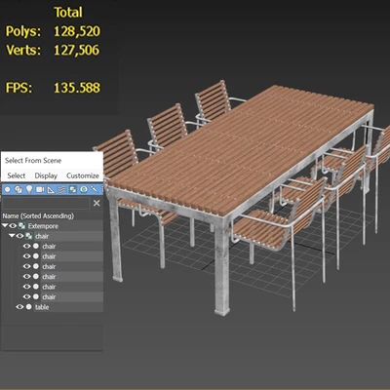
Task: Collapse the chair group node
Action: [x=12, y=235]
